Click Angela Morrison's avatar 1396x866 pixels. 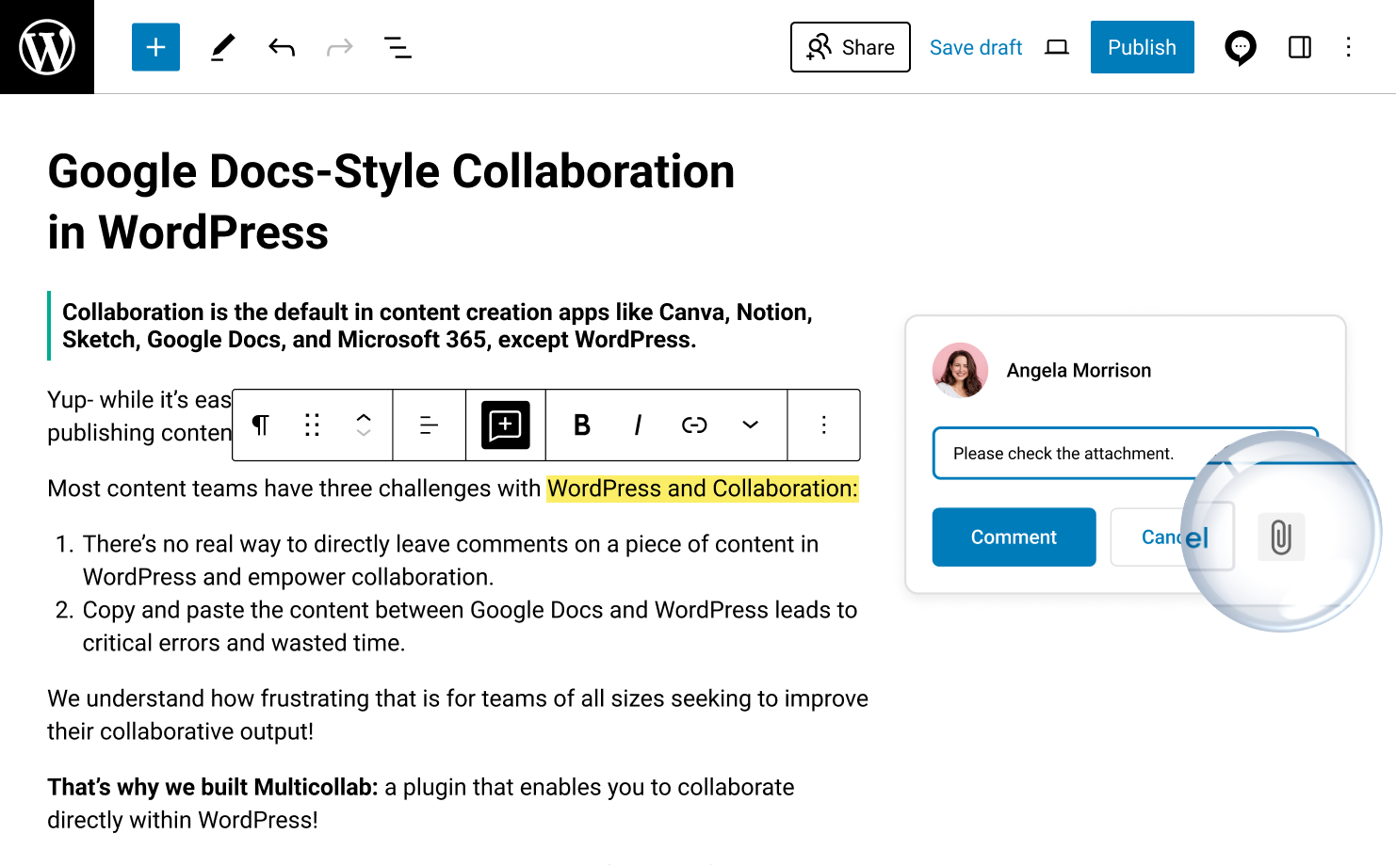[960, 370]
